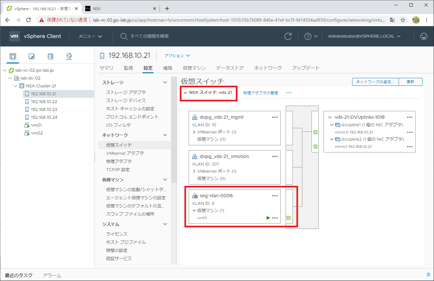
Task: Switch to the ネットワーク tab
Action: tap(268, 68)
